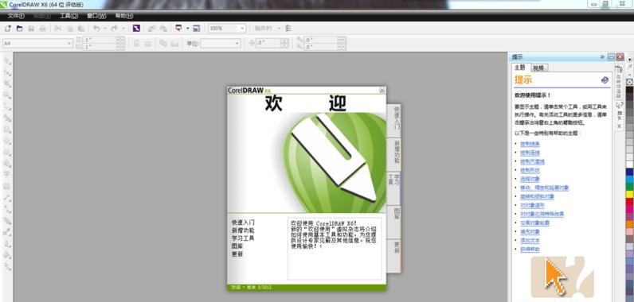
Task: Click the No Color swatch atop palette
Action: [x=629, y=82]
